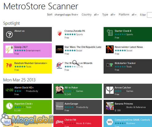
Task: Click the 'AutoGarage' title text
Action: coord(71,104)
